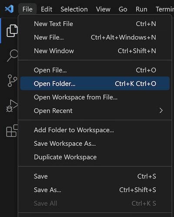Choose New File... entry

tap(95, 37)
